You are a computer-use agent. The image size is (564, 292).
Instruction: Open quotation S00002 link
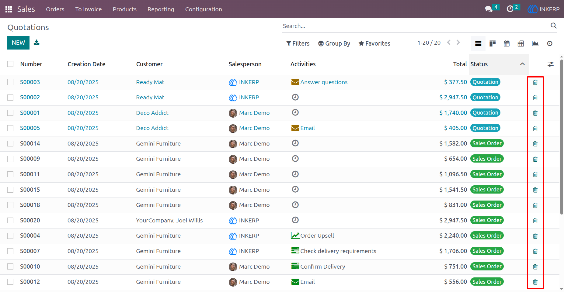pos(30,98)
